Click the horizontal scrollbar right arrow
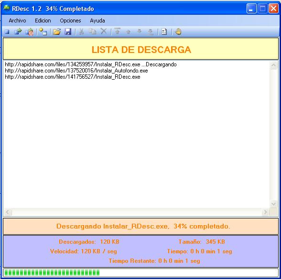 265,212
